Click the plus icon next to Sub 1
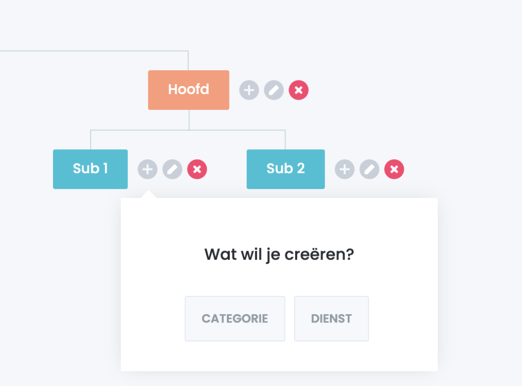This screenshot has height=386, width=522. click(x=147, y=169)
